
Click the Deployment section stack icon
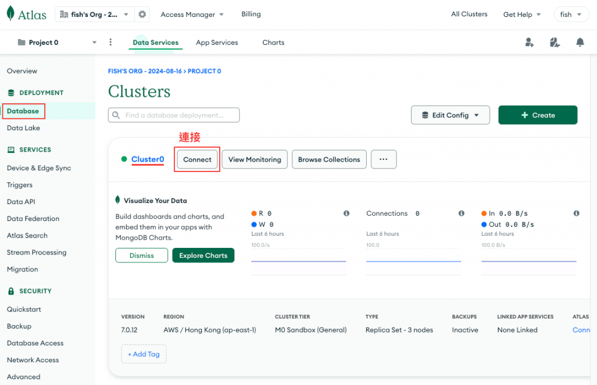coord(11,93)
